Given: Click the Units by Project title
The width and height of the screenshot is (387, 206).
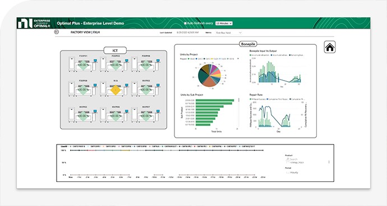Looking at the screenshot, I should 189,54.
